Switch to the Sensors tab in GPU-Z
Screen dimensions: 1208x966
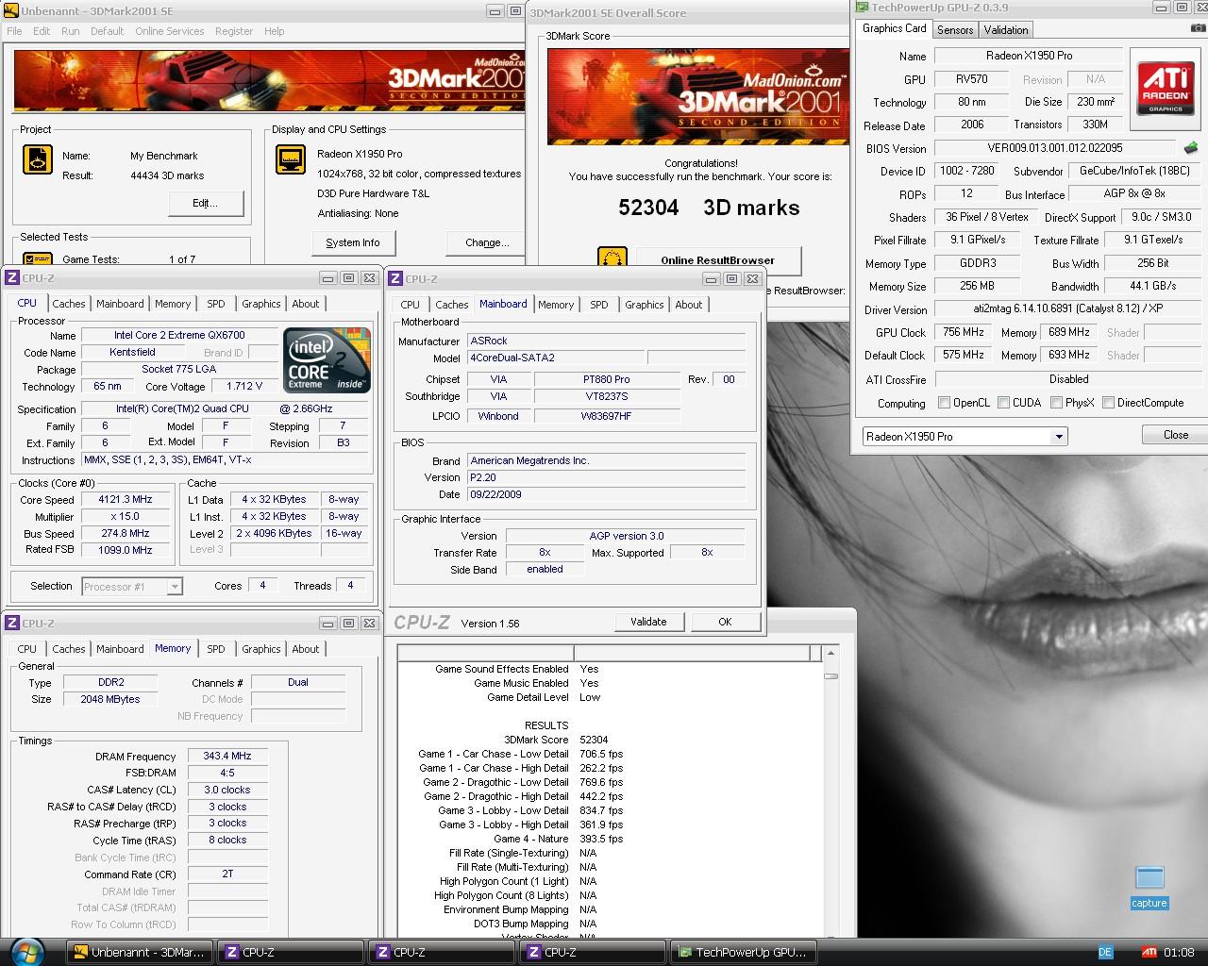955,30
